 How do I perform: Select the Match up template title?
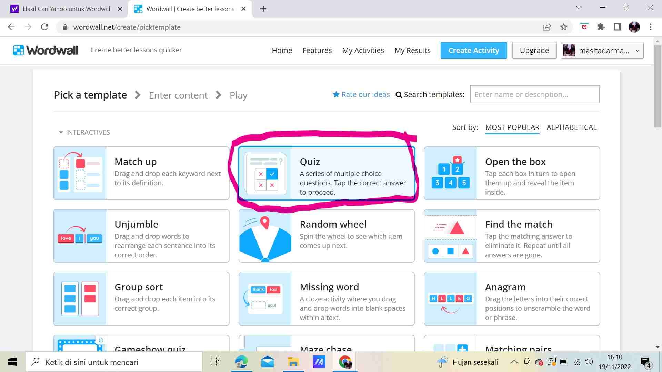pos(136,162)
